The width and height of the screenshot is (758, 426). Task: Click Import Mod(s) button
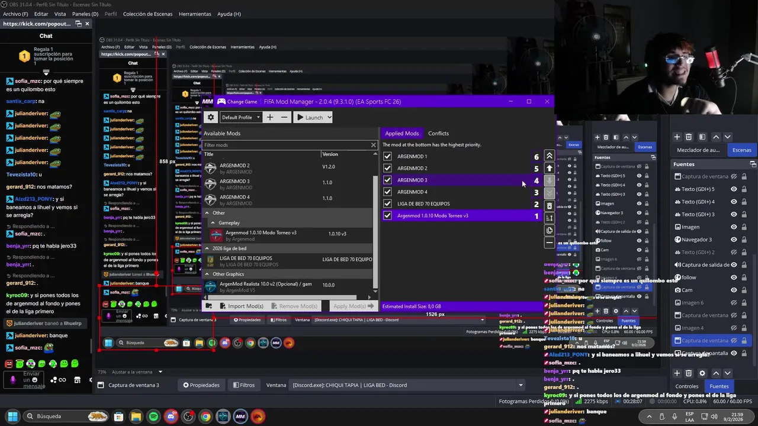point(240,306)
